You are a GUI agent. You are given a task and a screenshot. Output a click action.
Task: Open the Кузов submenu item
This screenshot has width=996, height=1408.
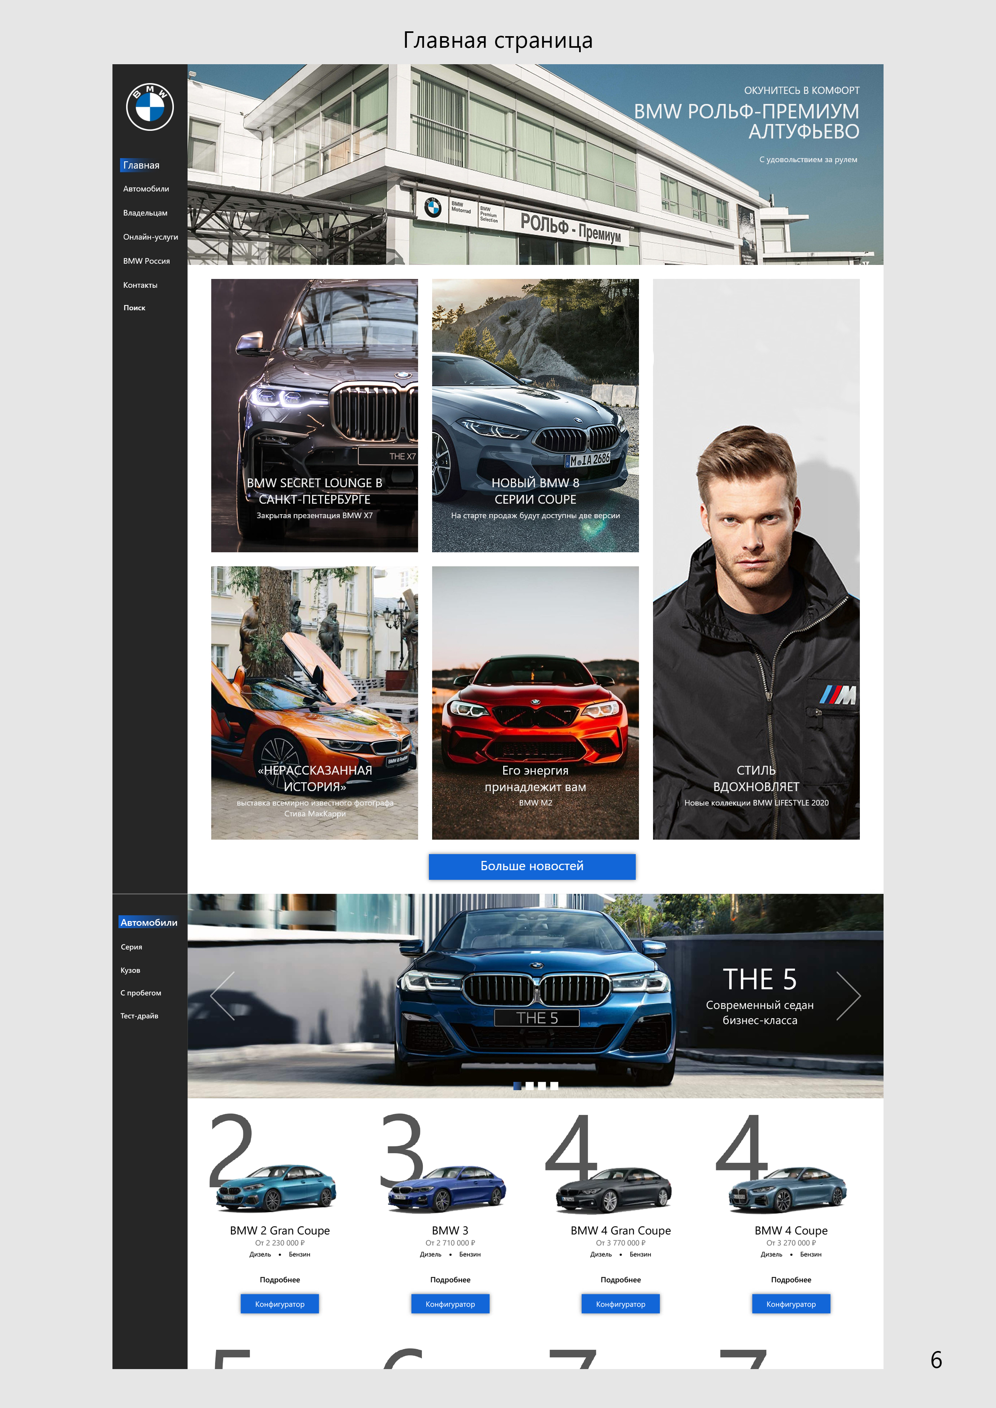[x=130, y=970]
